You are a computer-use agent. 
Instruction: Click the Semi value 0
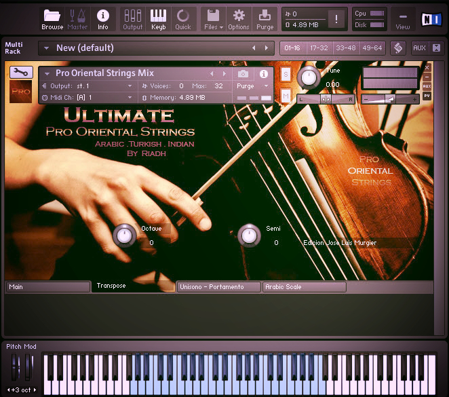[276, 243]
